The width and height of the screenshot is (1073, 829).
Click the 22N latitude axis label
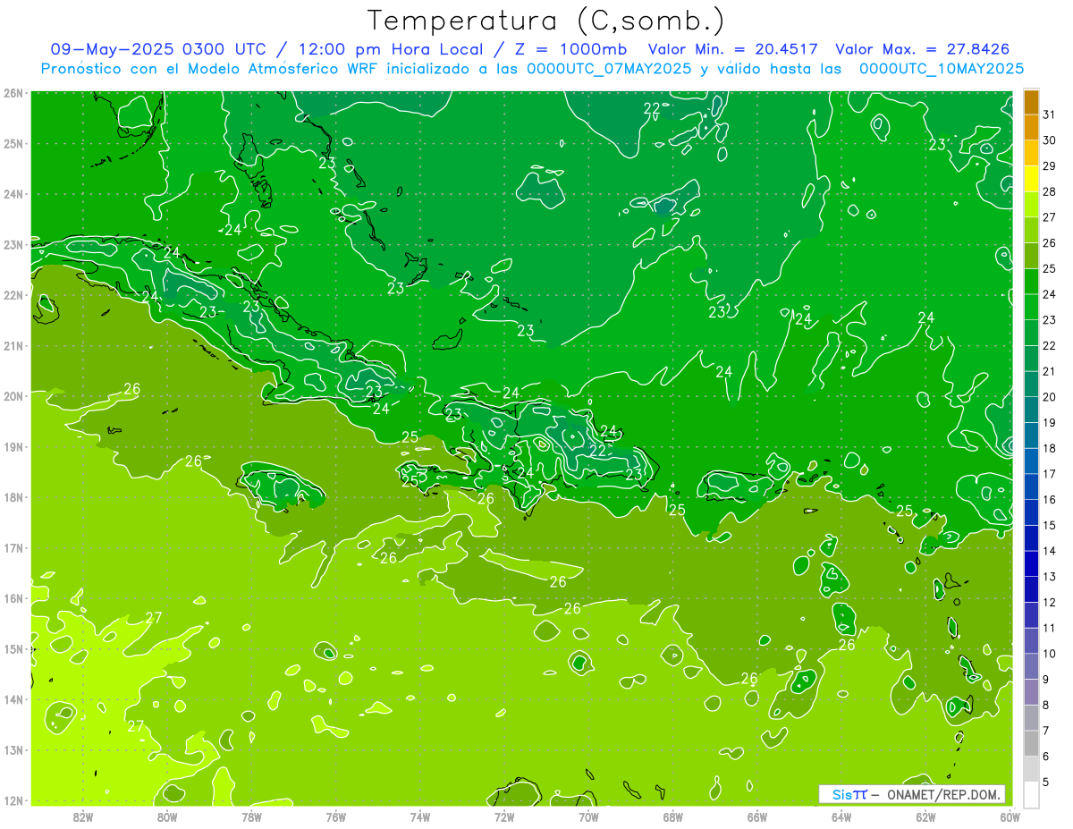coord(13,295)
